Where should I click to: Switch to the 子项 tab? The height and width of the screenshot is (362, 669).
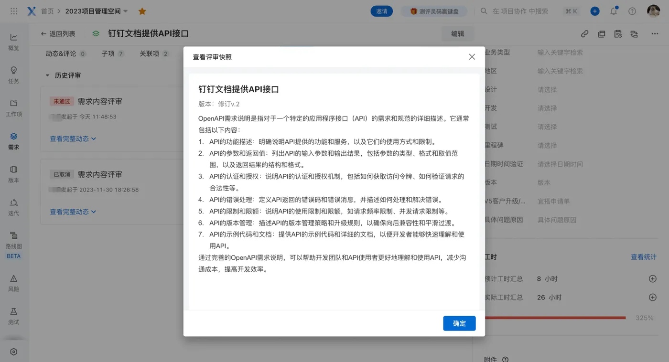click(x=113, y=53)
